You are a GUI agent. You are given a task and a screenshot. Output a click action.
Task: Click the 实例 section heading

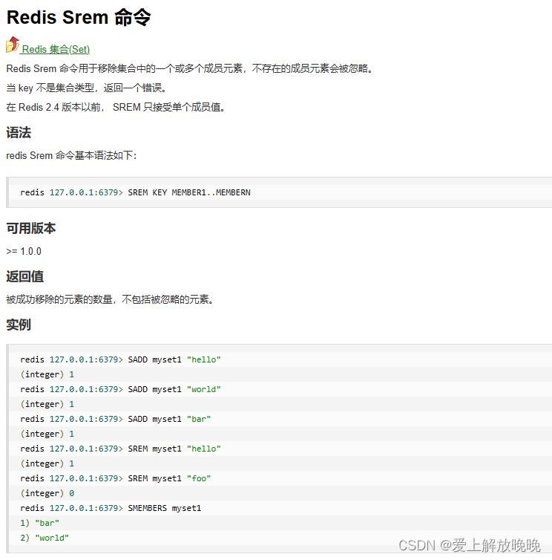[19, 325]
